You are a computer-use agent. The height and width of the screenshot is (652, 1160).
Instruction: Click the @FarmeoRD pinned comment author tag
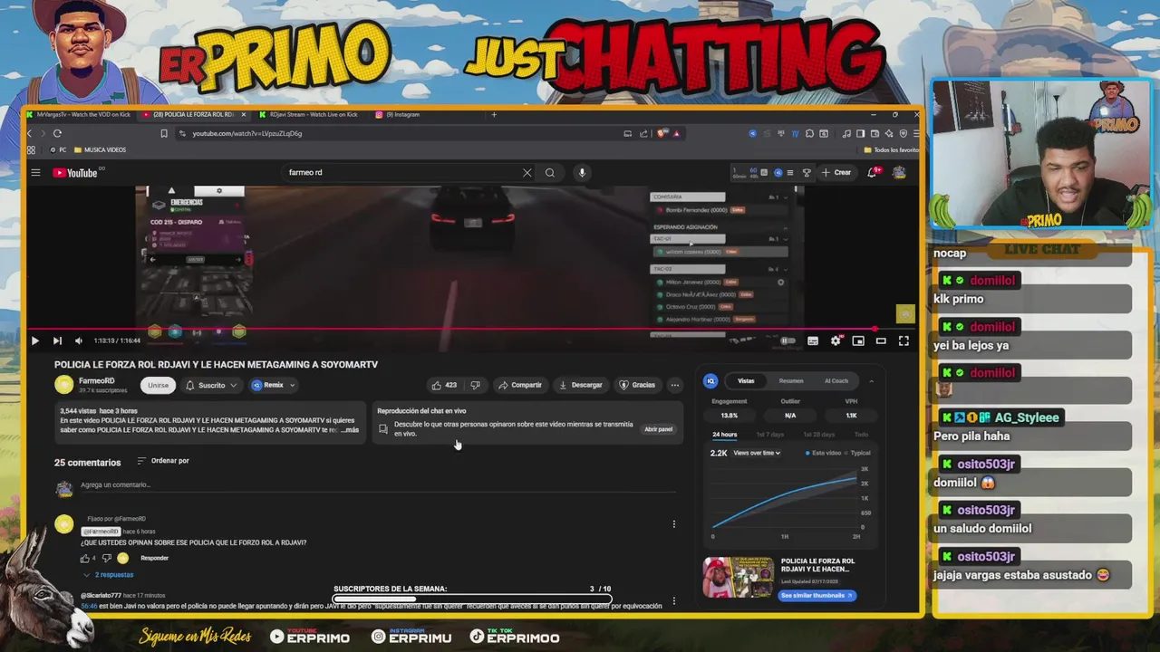tap(101, 532)
